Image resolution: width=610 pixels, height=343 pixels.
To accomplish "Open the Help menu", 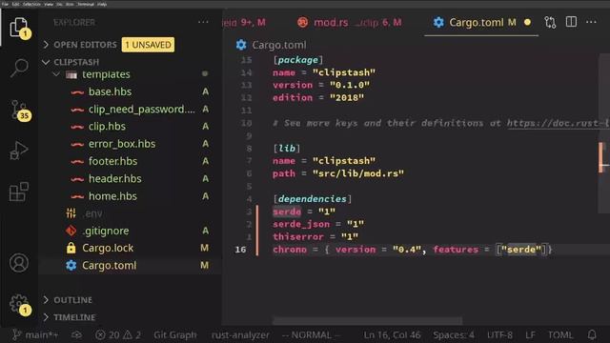I will [x=102, y=4].
